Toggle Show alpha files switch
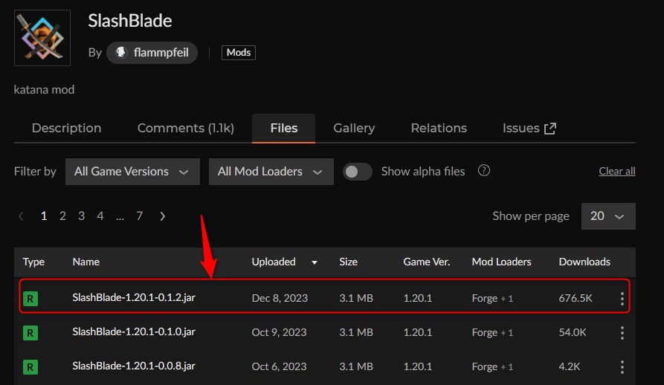Image resolution: width=664 pixels, height=385 pixels. (358, 172)
